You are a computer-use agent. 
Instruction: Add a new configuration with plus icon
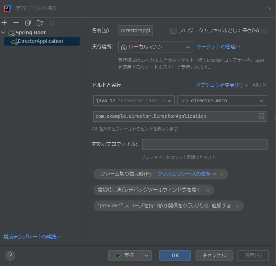coord(4,23)
